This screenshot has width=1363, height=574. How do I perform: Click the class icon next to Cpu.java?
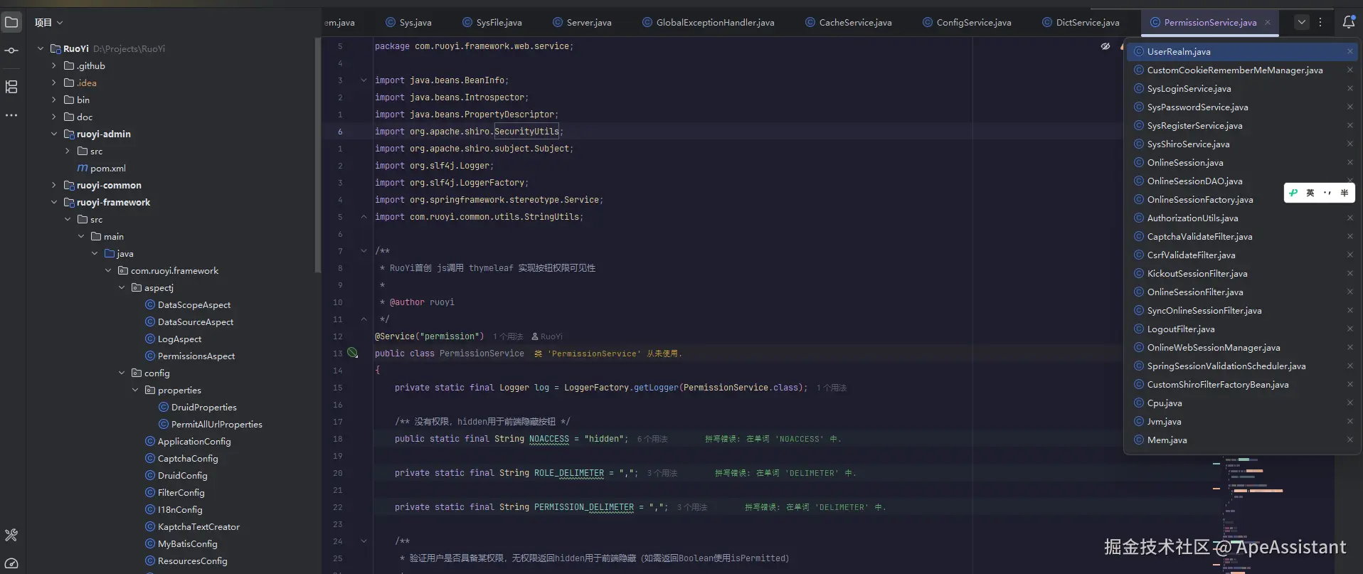pos(1139,403)
